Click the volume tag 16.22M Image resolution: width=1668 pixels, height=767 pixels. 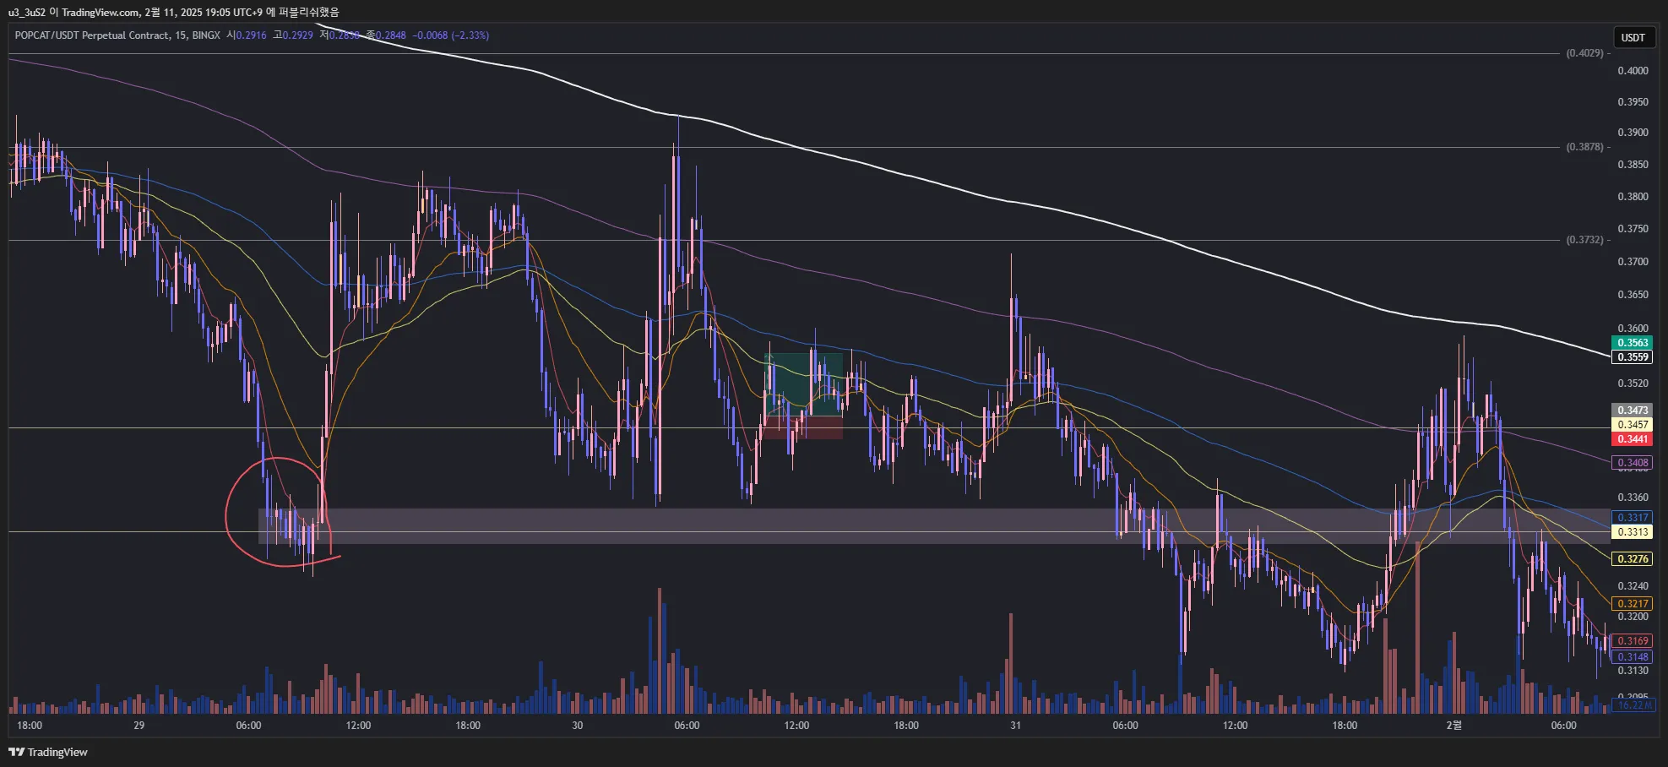click(1633, 704)
